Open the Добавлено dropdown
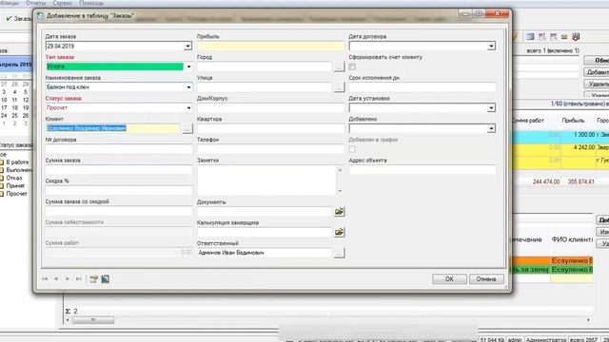 click(x=491, y=128)
